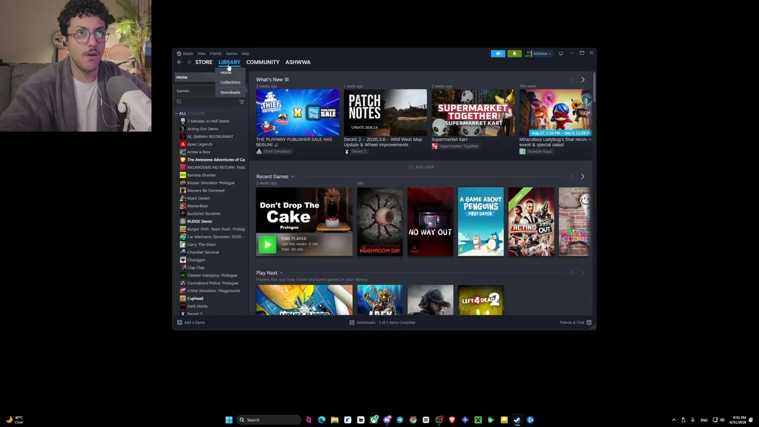Open Acting Out game cover
Screen dimensions: 759x427
(x=531, y=222)
